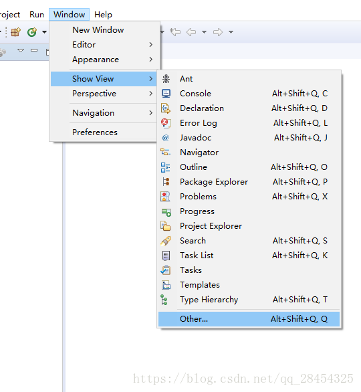This screenshot has height=392, width=361.
Task: Select Error Log view entry
Action: pos(249,123)
